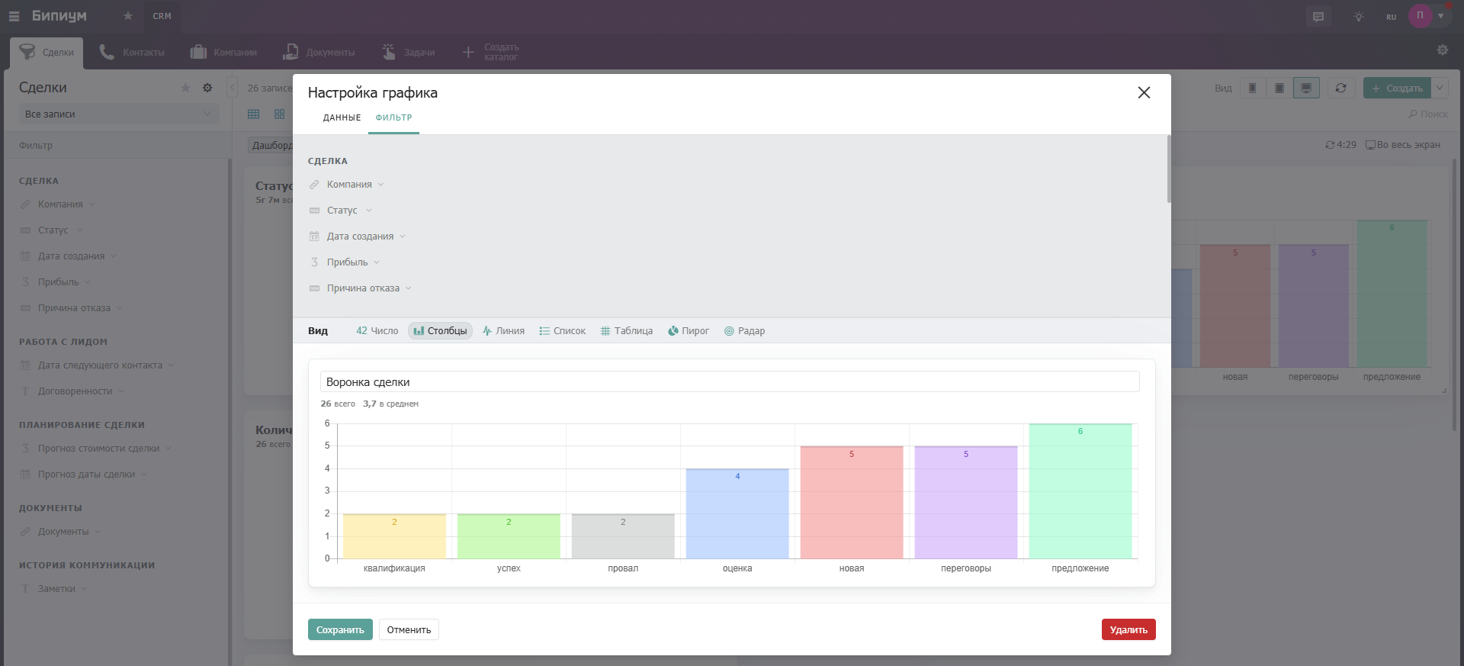Select the Пирог chart type
Image resolution: width=1464 pixels, height=666 pixels.
689,331
